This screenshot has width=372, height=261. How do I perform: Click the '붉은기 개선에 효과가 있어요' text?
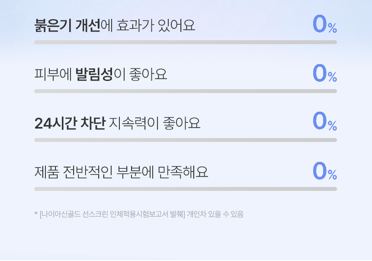point(115,26)
